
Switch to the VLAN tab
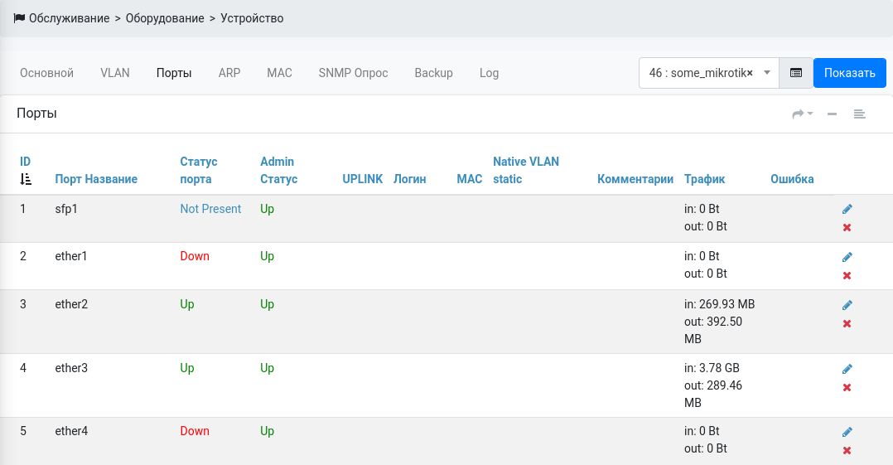tap(115, 73)
